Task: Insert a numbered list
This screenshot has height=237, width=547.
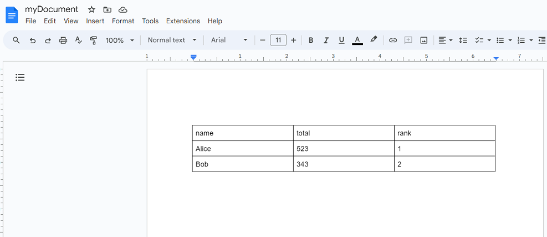Action: click(521, 40)
